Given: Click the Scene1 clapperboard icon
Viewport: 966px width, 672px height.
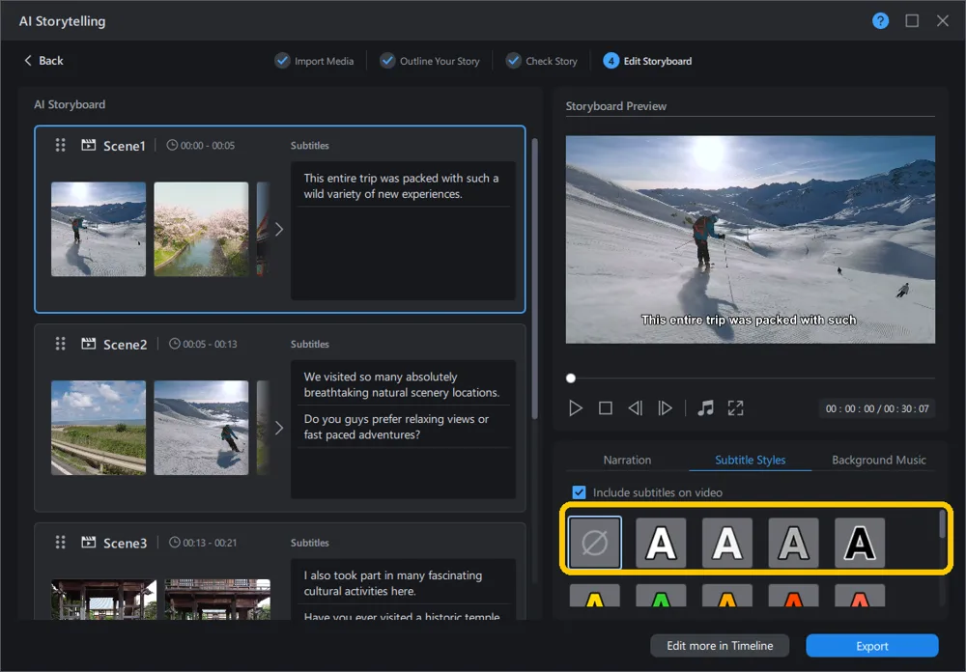Looking at the screenshot, I should [x=89, y=145].
